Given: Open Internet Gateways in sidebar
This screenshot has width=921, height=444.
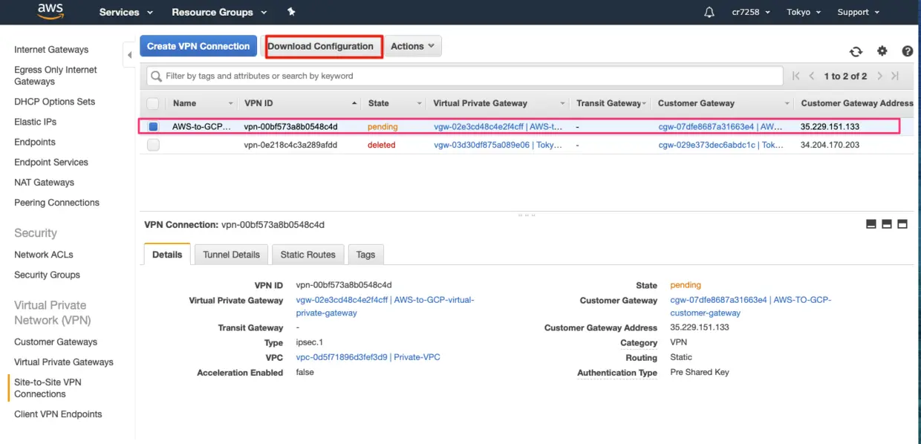Looking at the screenshot, I should (51, 50).
